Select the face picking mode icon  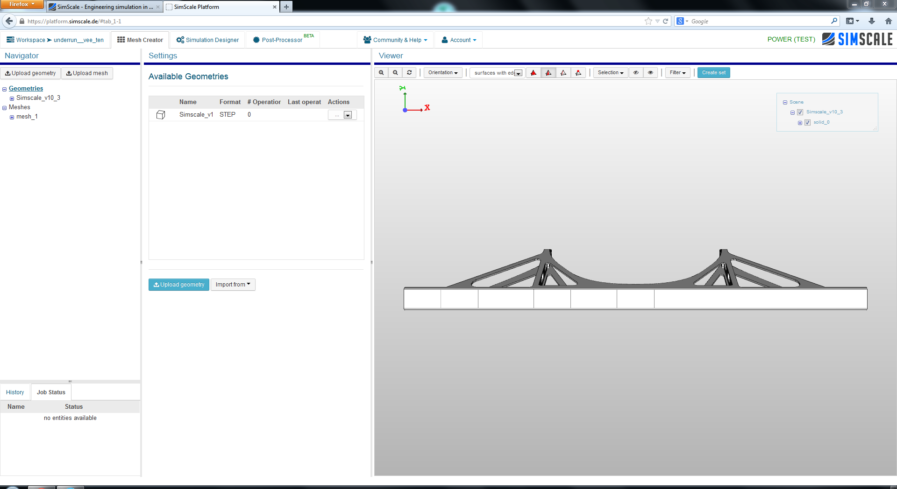tap(548, 73)
